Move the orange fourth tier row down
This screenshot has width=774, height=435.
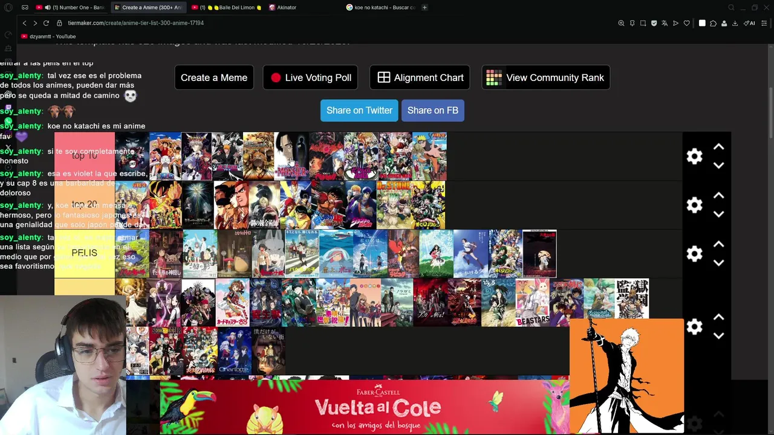[718, 336]
